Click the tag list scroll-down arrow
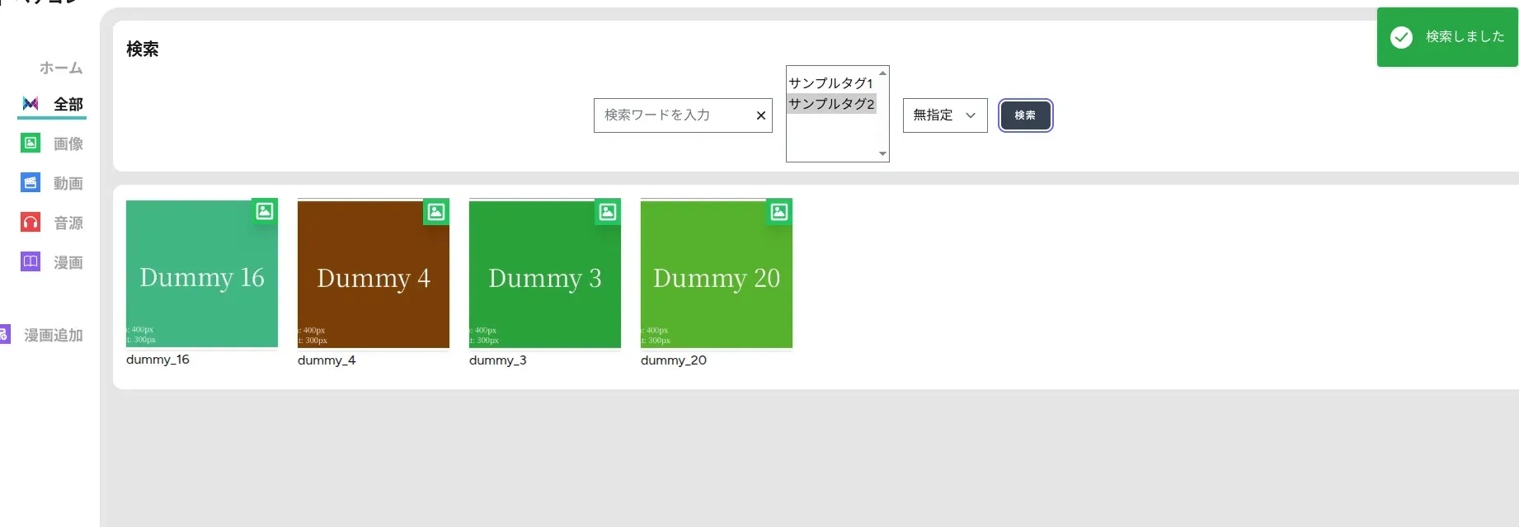The height and width of the screenshot is (527, 1519). tap(883, 153)
